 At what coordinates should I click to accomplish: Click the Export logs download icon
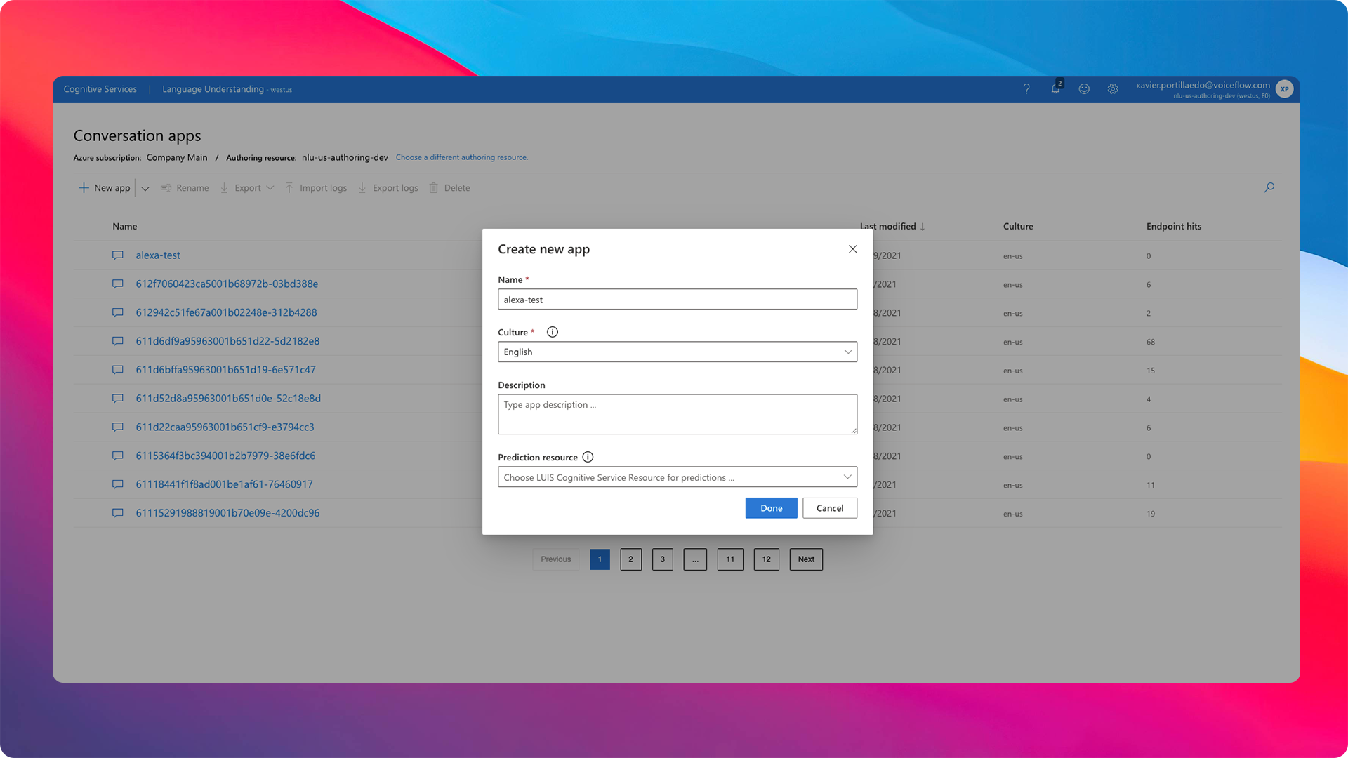point(362,187)
